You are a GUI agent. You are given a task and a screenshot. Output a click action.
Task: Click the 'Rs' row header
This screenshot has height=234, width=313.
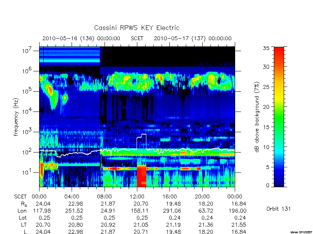click(x=24, y=204)
